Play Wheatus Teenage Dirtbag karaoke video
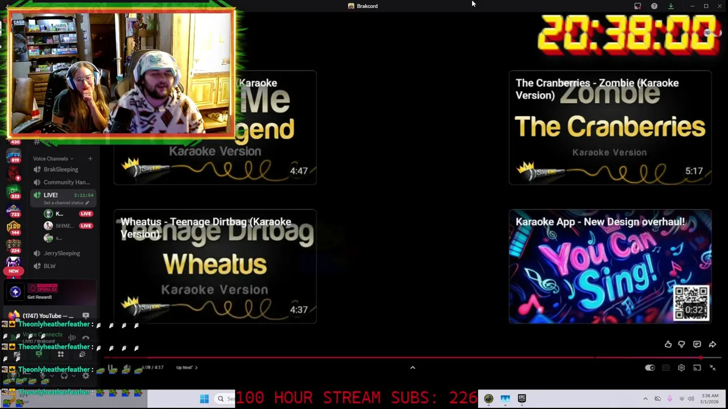The width and height of the screenshot is (728, 409). [215, 266]
